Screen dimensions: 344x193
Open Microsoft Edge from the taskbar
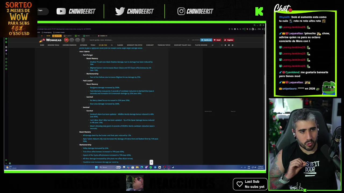142,167
